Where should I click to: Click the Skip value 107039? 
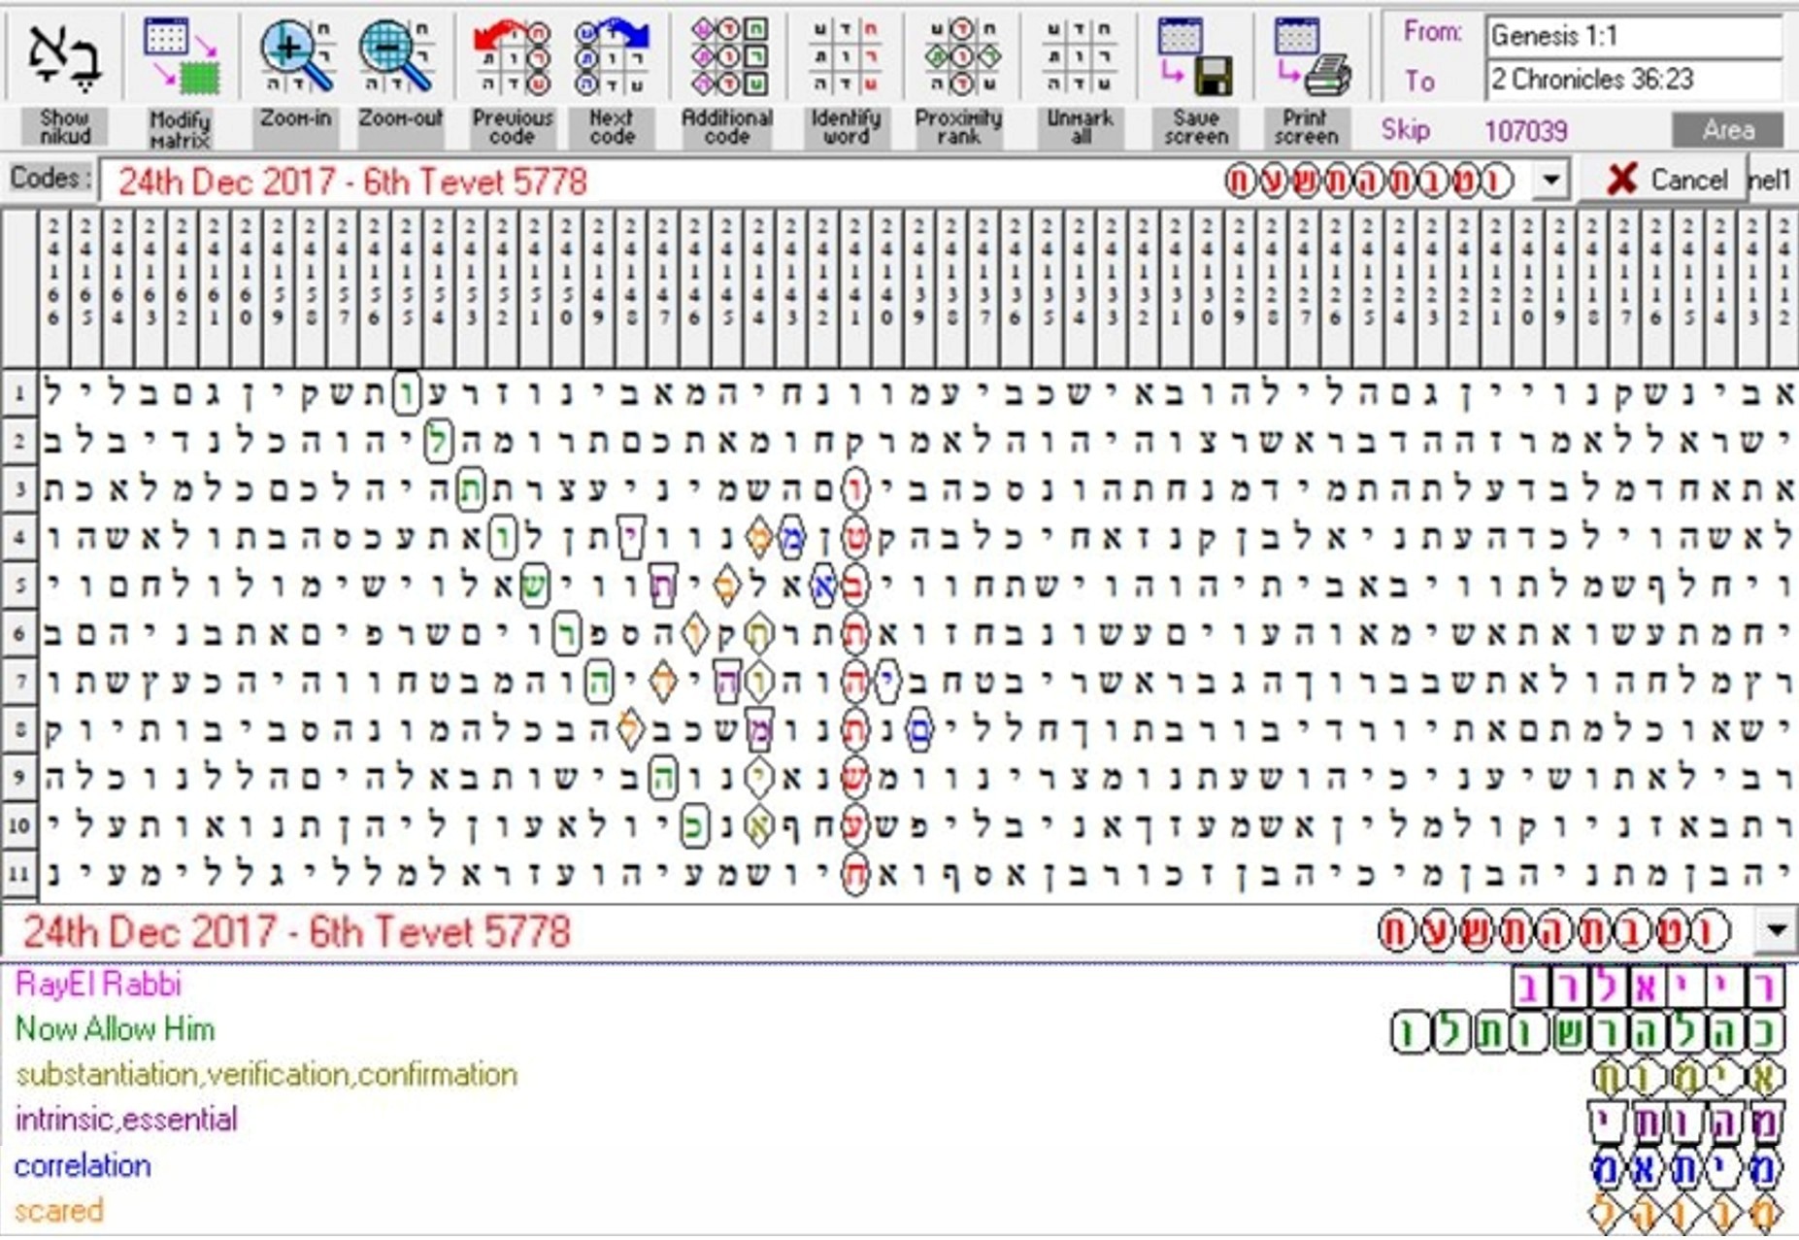(x=1525, y=130)
